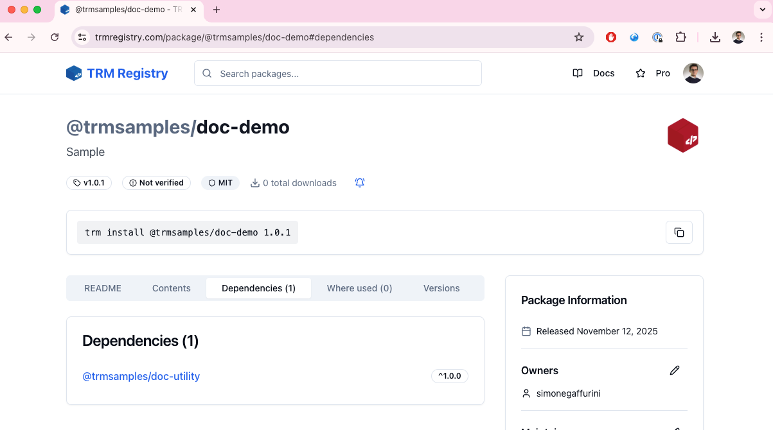Viewport: 773px width, 430px height.
Task: Open browser Downloads
Action: click(715, 37)
